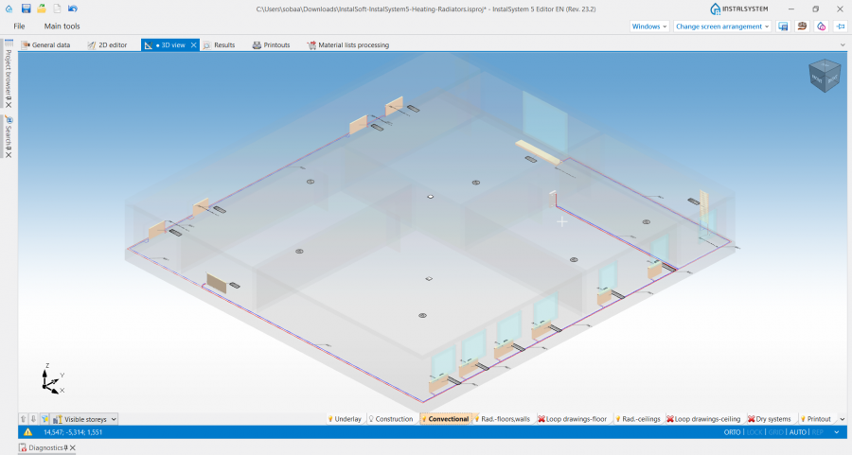Screen dimensions: 852x455
Task: Expand Change screen arrangement dropdown
Action: click(722, 26)
